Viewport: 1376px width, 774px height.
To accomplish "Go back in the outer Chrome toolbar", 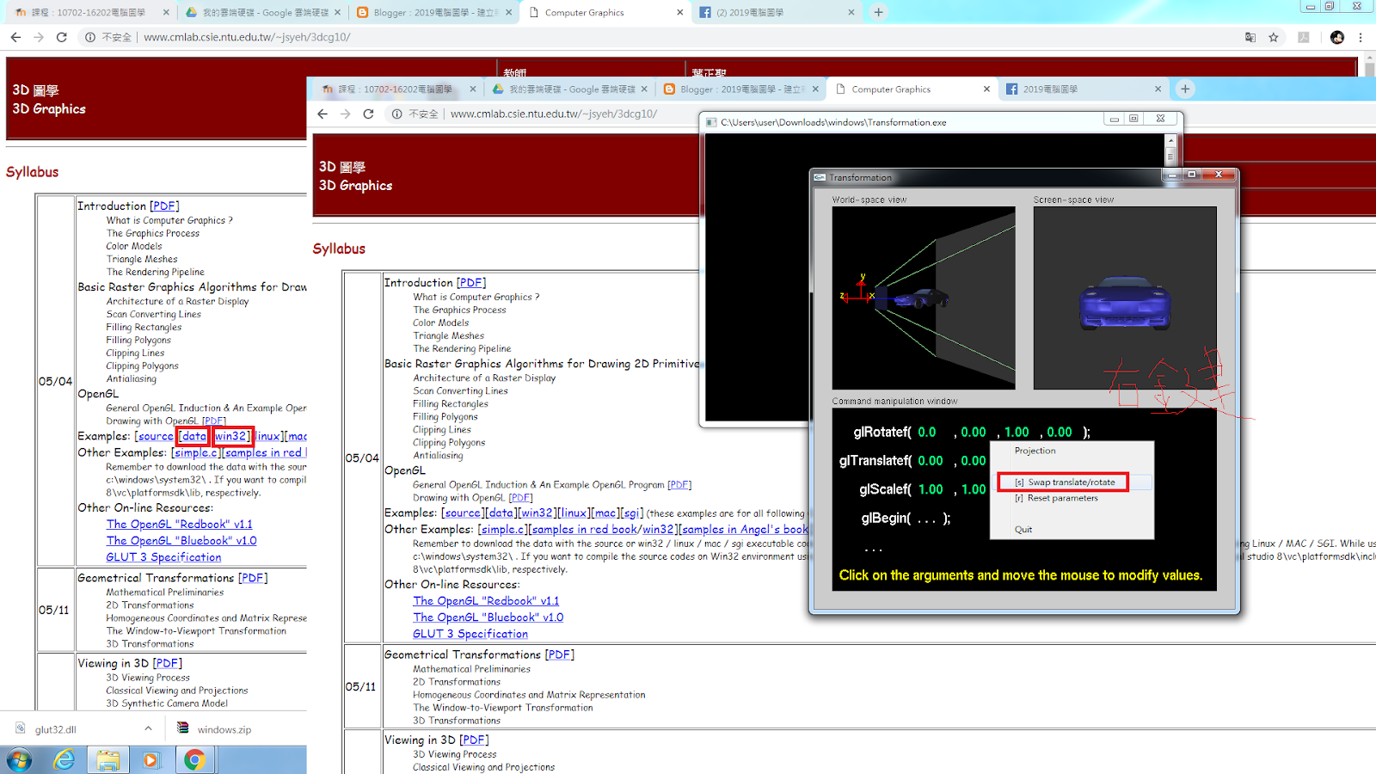I will point(15,37).
